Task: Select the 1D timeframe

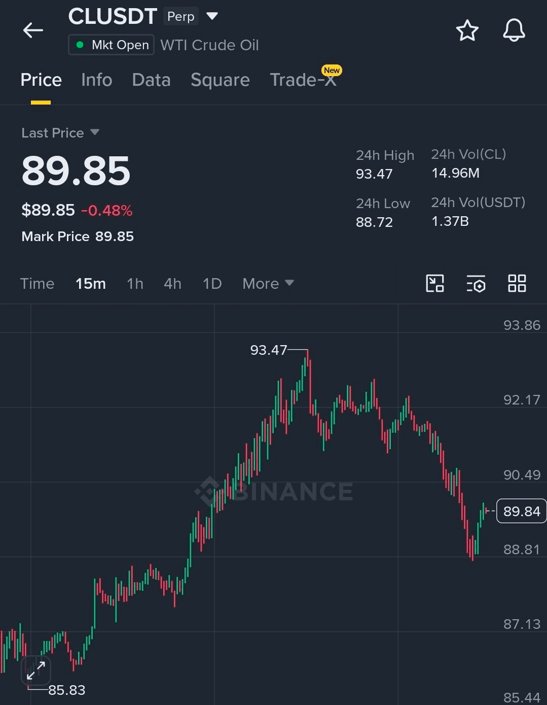Action: pos(212,284)
